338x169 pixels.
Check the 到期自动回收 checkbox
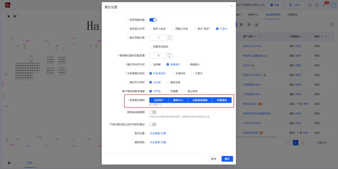(x=151, y=47)
